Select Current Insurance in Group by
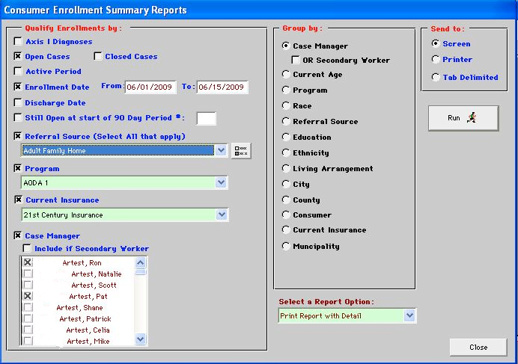Image resolution: width=518 pixels, height=364 pixels. pos(286,229)
